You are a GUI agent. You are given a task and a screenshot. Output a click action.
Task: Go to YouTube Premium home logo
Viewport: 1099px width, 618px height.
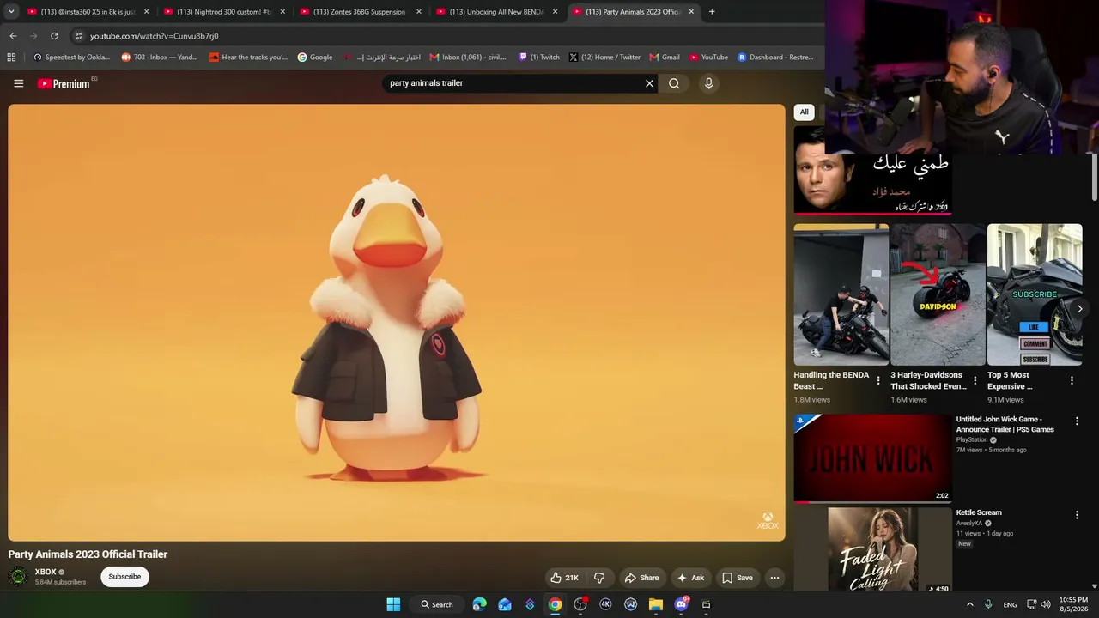click(x=64, y=83)
